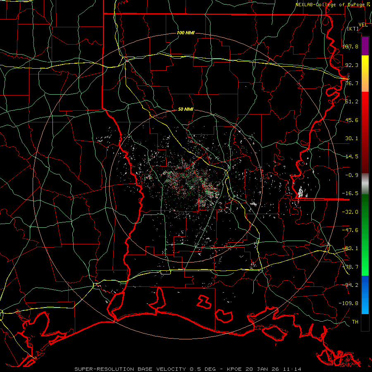This screenshot has width=372, height=372.
Task: Click the -16.5 velocity scale value
Action: point(350,193)
